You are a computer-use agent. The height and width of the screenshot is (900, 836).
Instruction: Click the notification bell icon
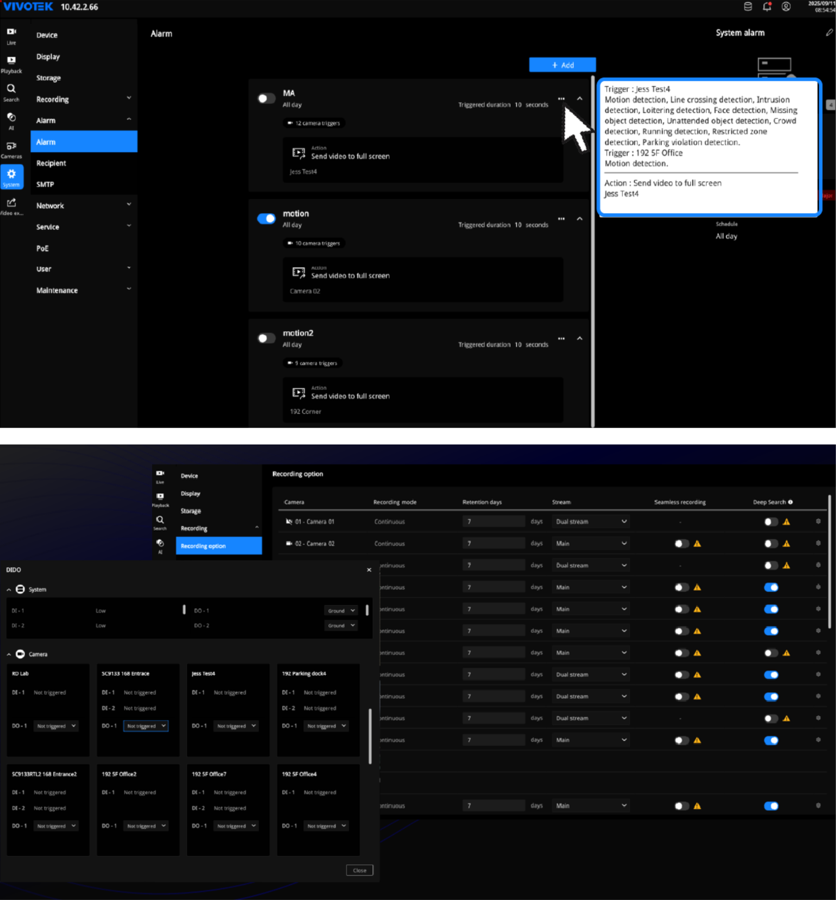pyautogui.click(x=767, y=7)
